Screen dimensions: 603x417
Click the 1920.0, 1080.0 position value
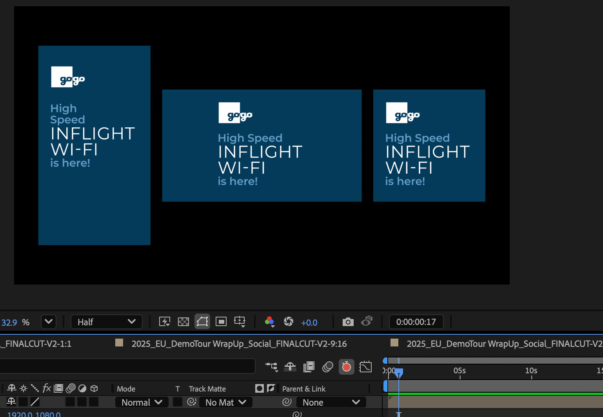[34, 414]
